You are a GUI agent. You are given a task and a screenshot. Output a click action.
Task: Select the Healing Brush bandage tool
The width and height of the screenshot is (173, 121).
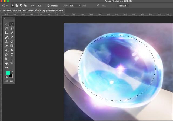pos(6,37)
